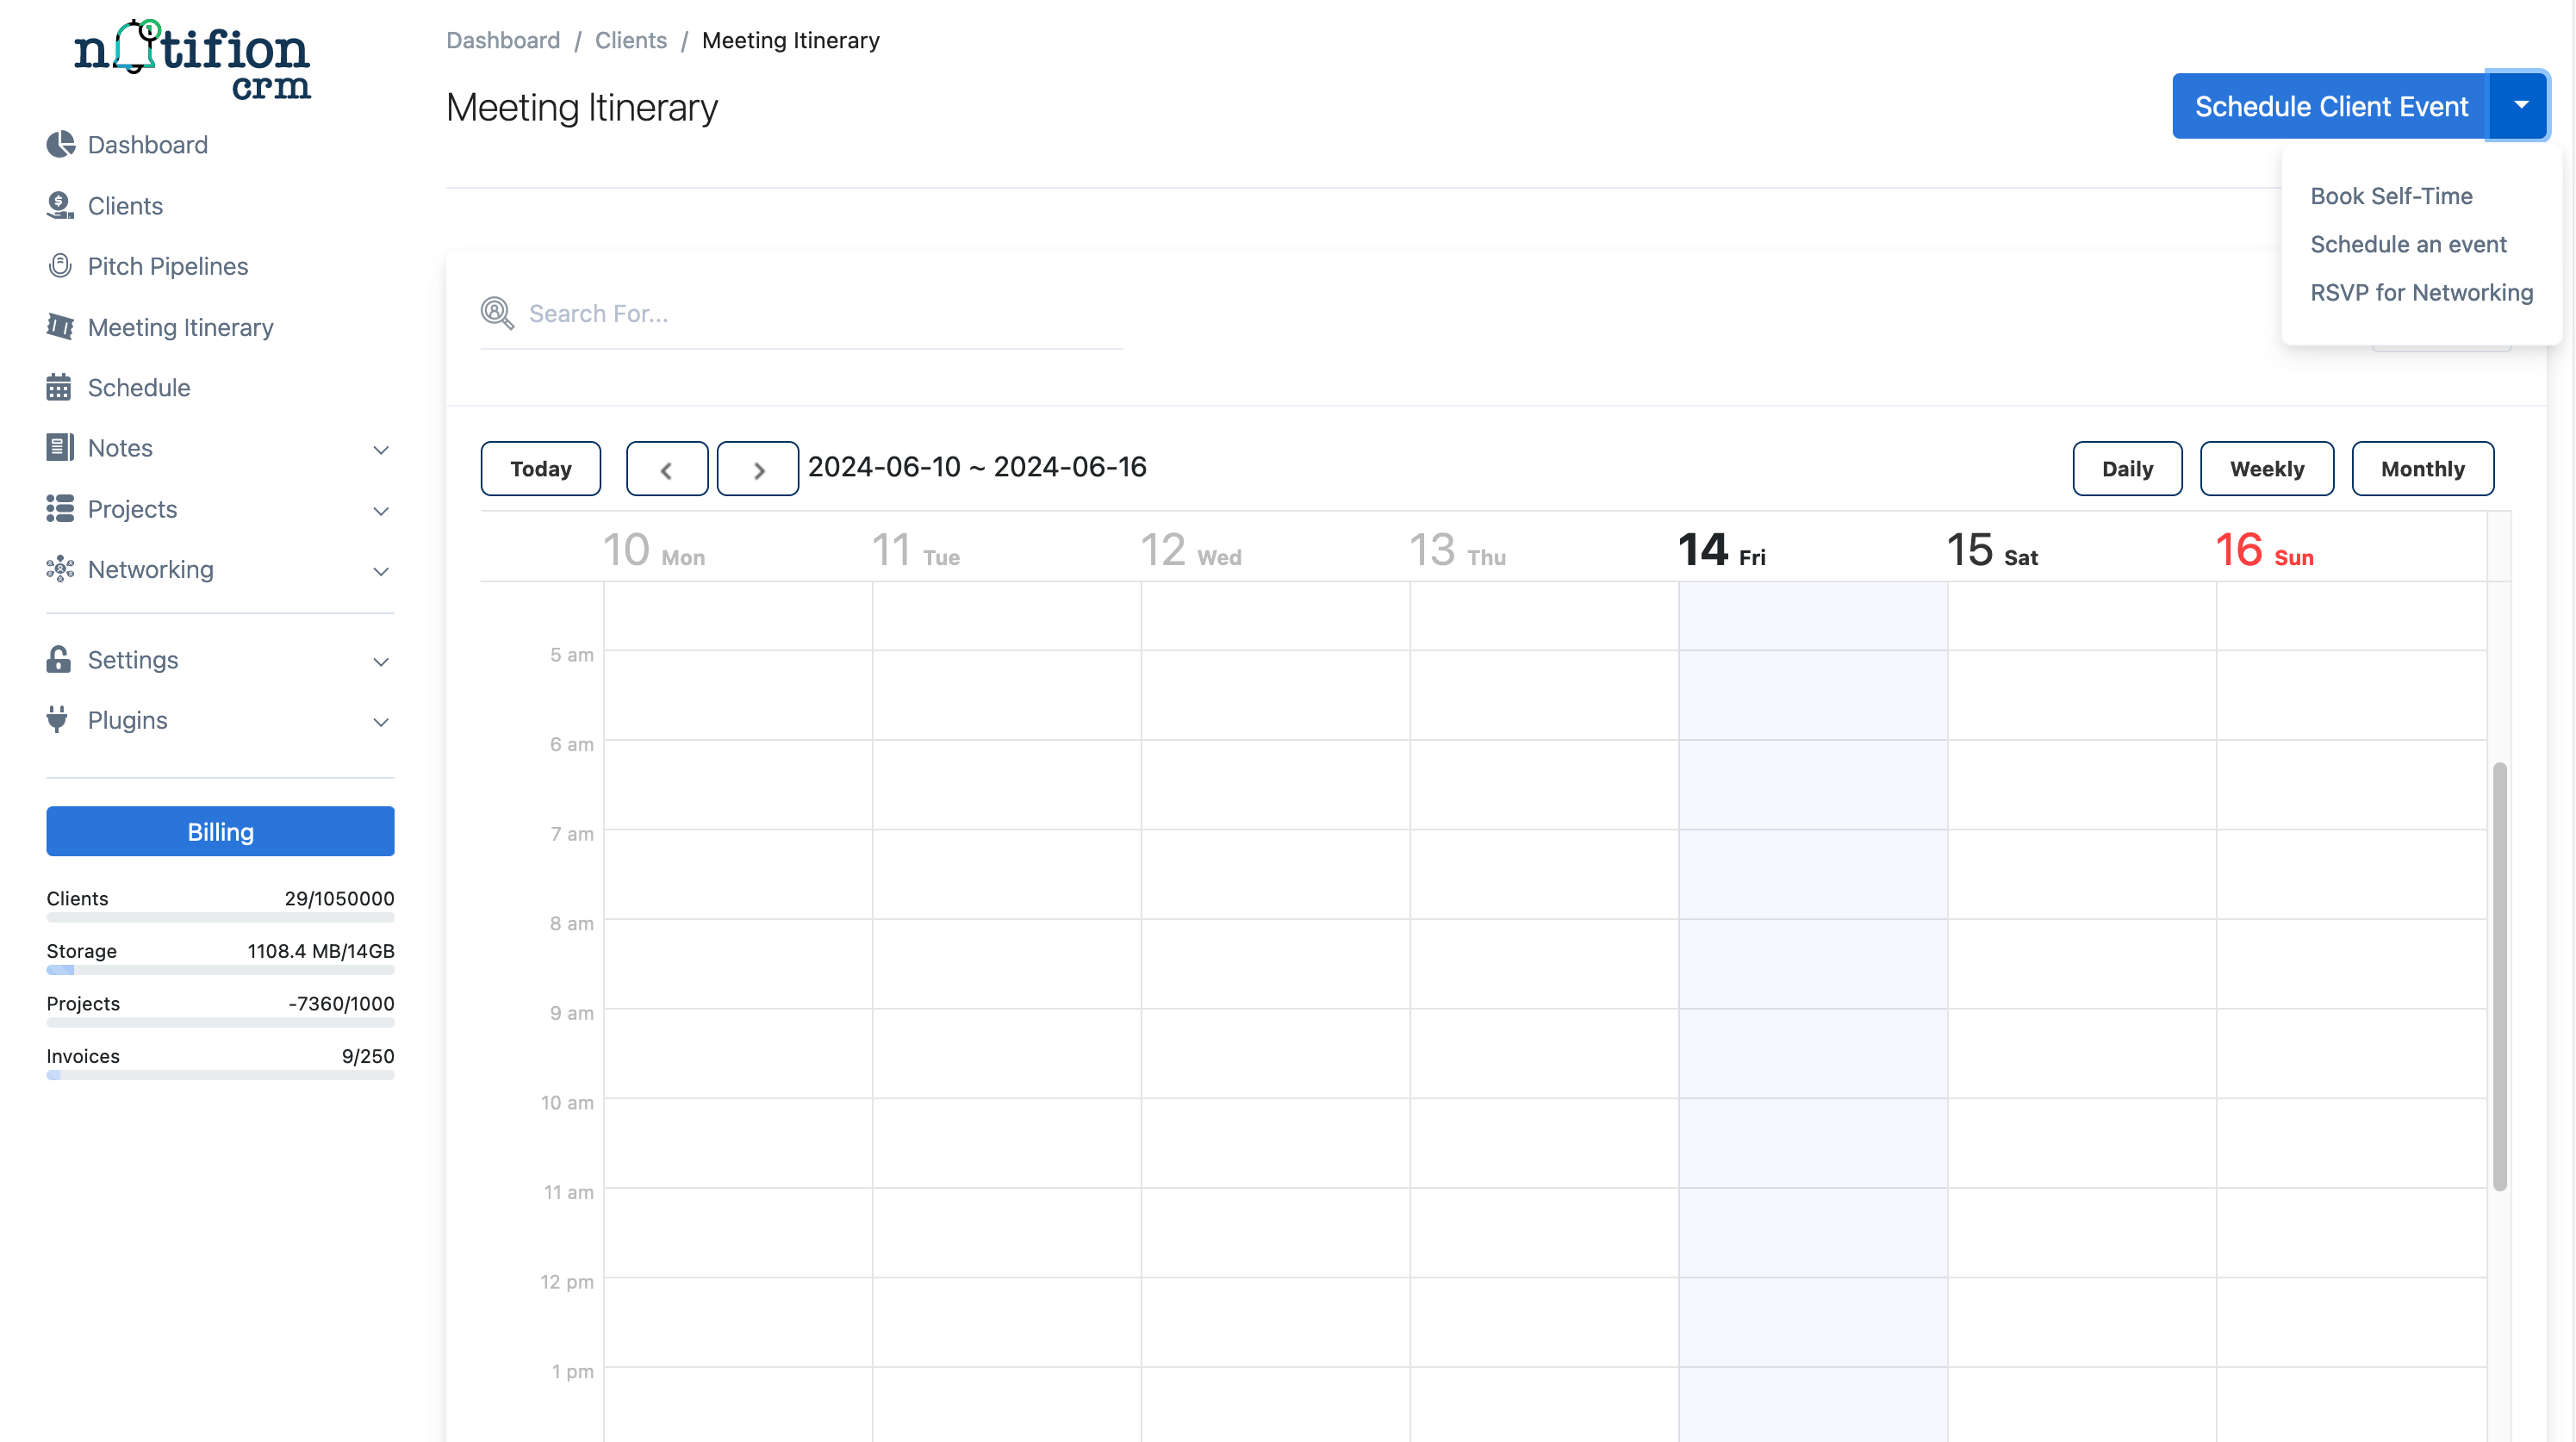Open Pitch Pipelines via its icon
The image size is (2576, 1442).
[60, 265]
